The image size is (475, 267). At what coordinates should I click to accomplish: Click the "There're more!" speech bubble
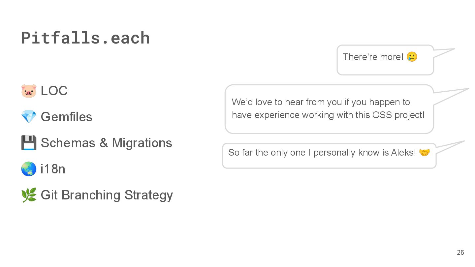click(385, 60)
